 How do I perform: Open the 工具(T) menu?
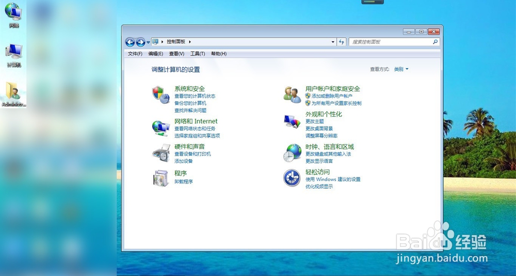click(198, 54)
